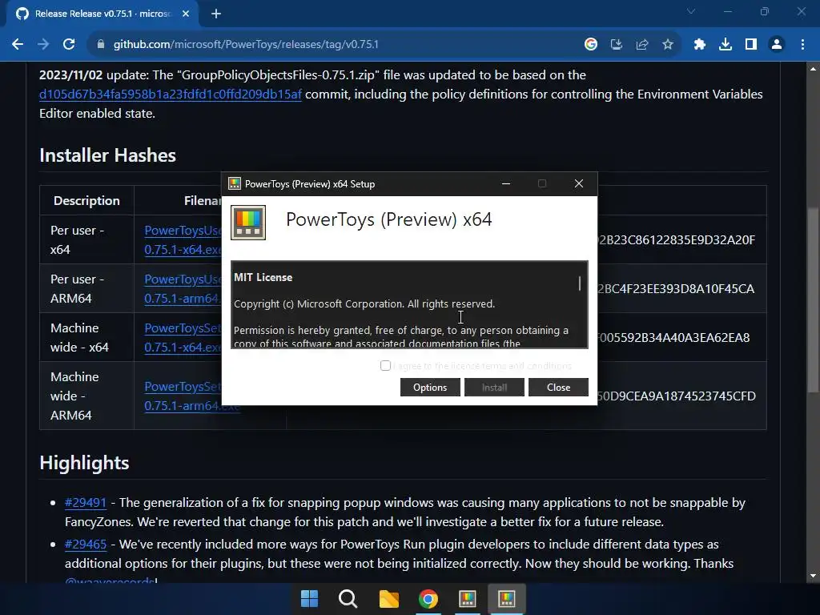
Task: Click the hash ending in D8A10F45CA
Action: tap(676, 288)
